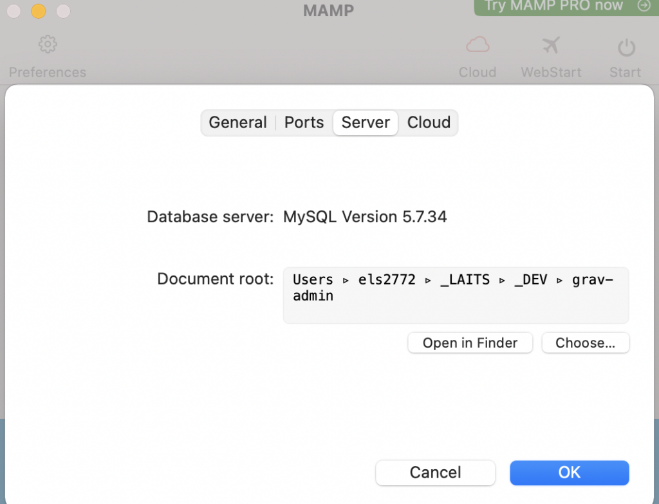Image resolution: width=659 pixels, height=504 pixels.
Task: Click the MAMP window title
Action: point(329,10)
